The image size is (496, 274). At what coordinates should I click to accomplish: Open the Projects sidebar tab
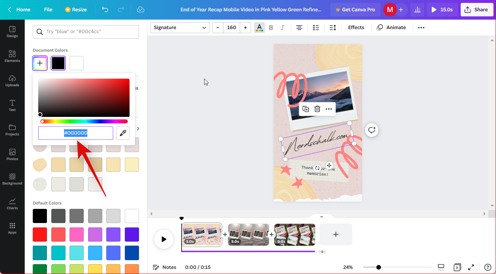pos(12,130)
